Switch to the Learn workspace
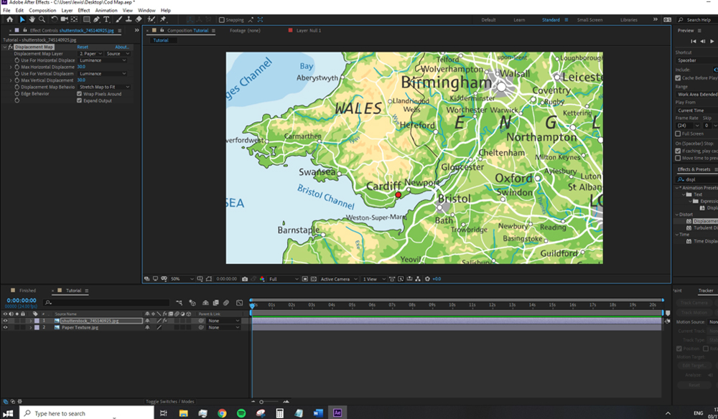718x419 pixels. pyautogui.click(x=519, y=20)
